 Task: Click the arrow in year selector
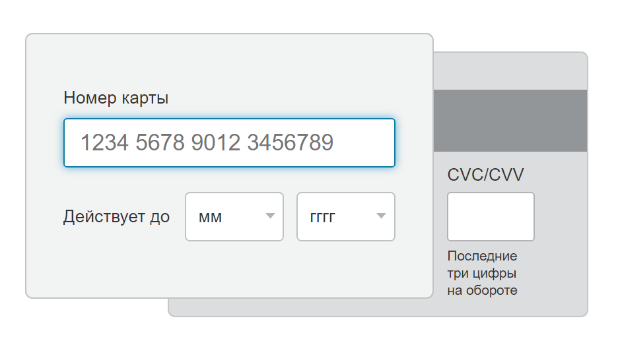381,216
